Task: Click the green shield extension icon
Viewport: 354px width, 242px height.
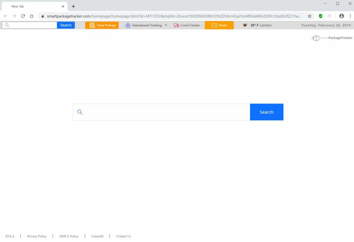Action: 320,16
